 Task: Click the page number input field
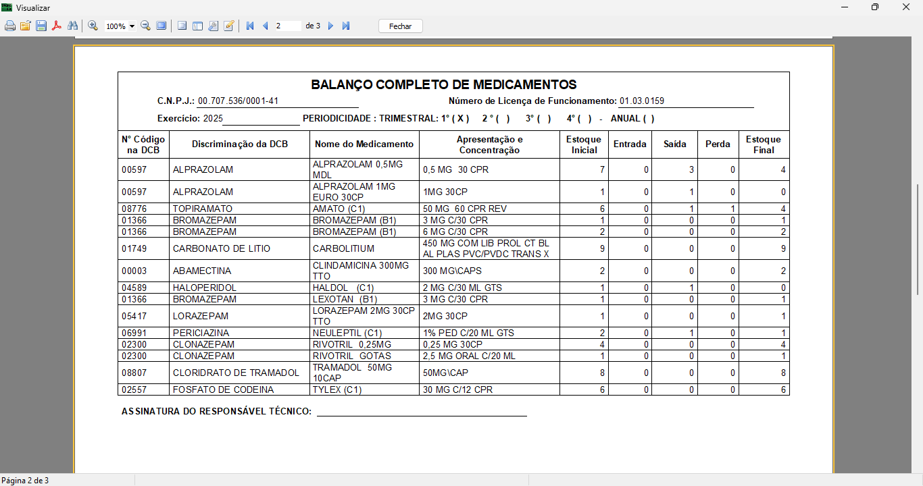[x=288, y=26]
